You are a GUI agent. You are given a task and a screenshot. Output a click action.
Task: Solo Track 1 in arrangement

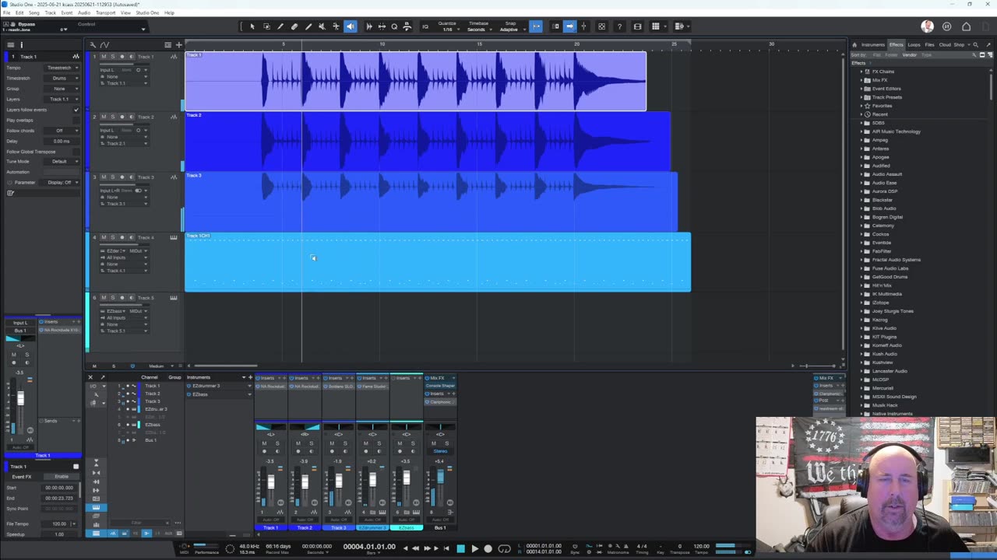(x=113, y=57)
